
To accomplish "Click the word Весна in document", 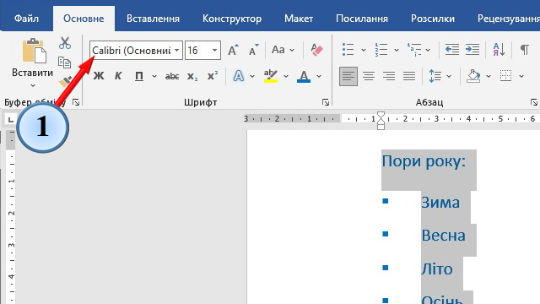I will [443, 235].
